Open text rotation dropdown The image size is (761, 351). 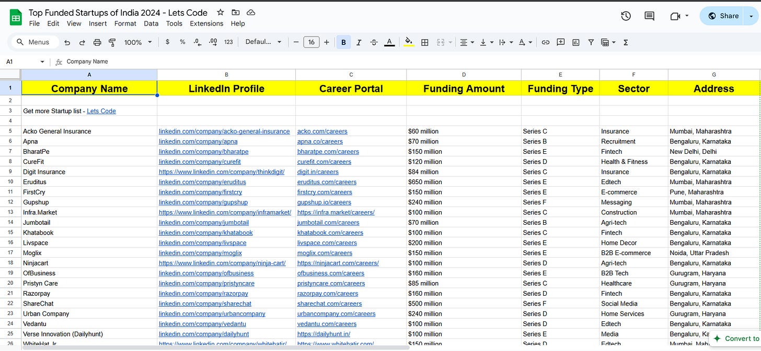(525, 42)
